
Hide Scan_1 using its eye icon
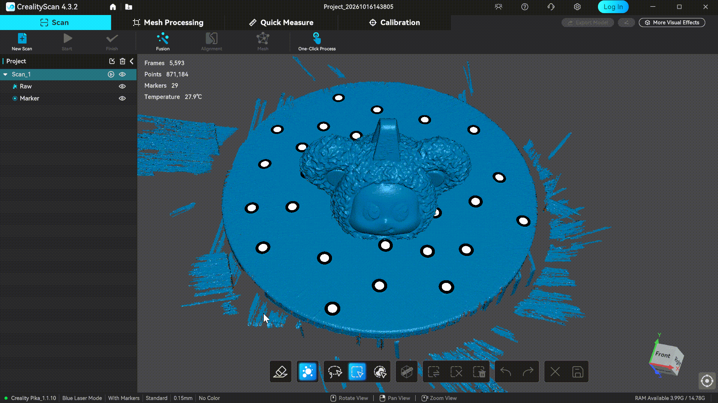click(x=122, y=74)
